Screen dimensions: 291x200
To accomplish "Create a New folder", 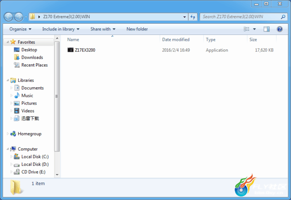I will 137,29.
